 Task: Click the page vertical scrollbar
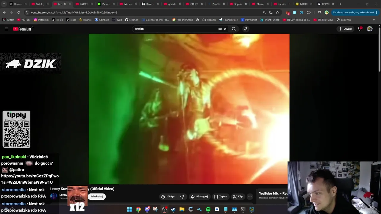coord(379,49)
